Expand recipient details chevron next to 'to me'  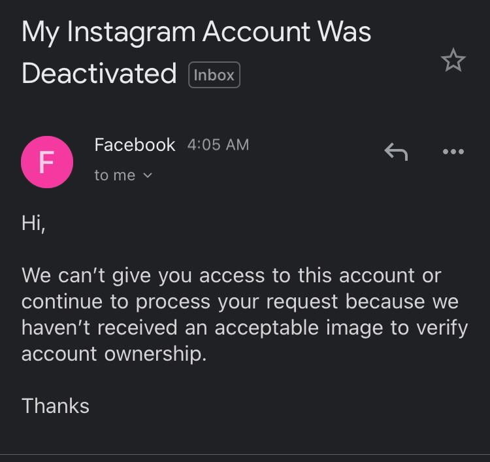pyautogui.click(x=148, y=175)
